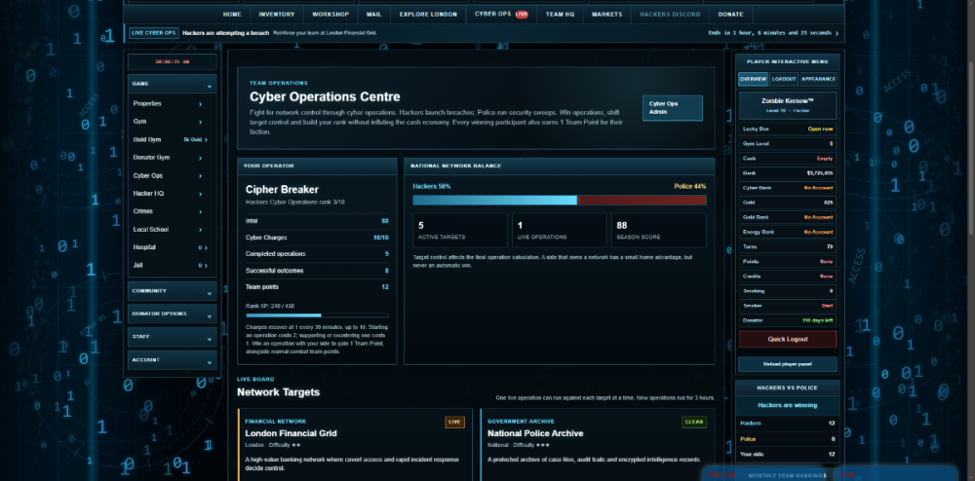
Task: Click the Rank XP progress bar
Action: 317,315
